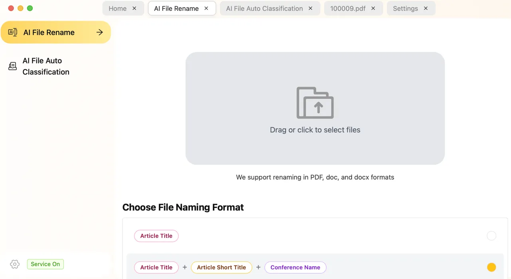Click the arrow next to AI File Rename
The height and width of the screenshot is (279, 511).
100,32
